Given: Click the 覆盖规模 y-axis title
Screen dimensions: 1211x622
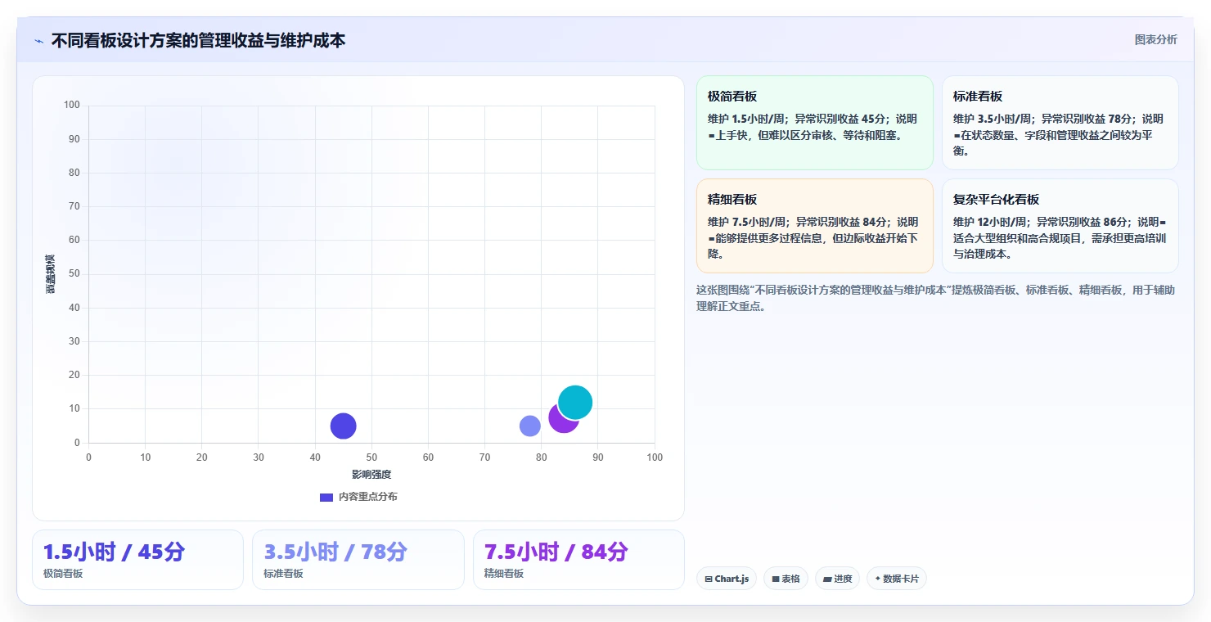Looking at the screenshot, I should point(51,274).
